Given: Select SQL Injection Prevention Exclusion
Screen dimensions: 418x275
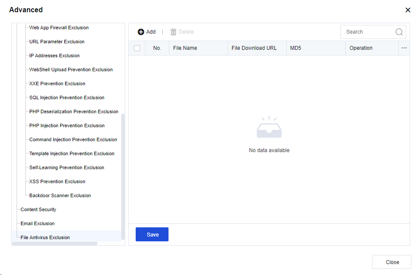Looking at the screenshot, I should (x=67, y=97).
